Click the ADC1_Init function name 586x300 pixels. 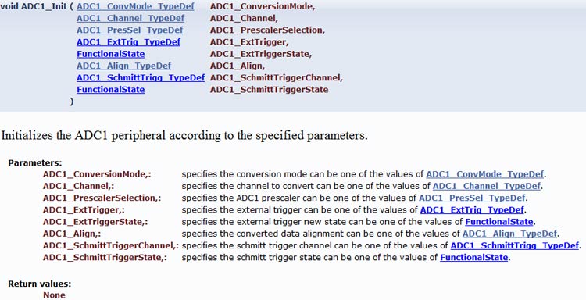click(x=44, y=6)
